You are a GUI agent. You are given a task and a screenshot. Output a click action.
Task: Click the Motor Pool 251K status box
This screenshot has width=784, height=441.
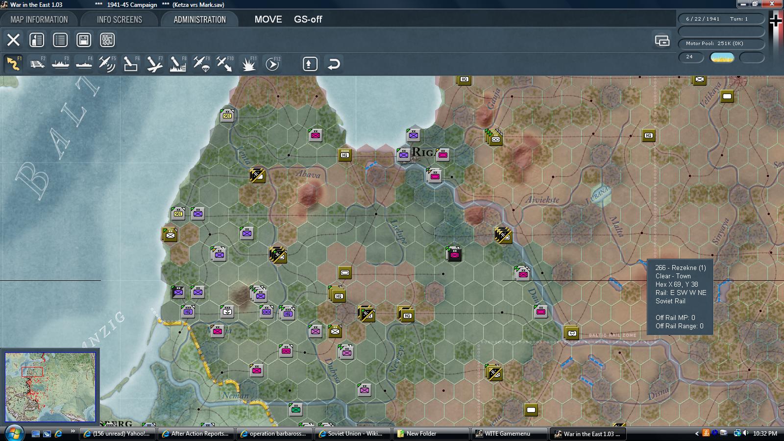click(x=721, y=43)
